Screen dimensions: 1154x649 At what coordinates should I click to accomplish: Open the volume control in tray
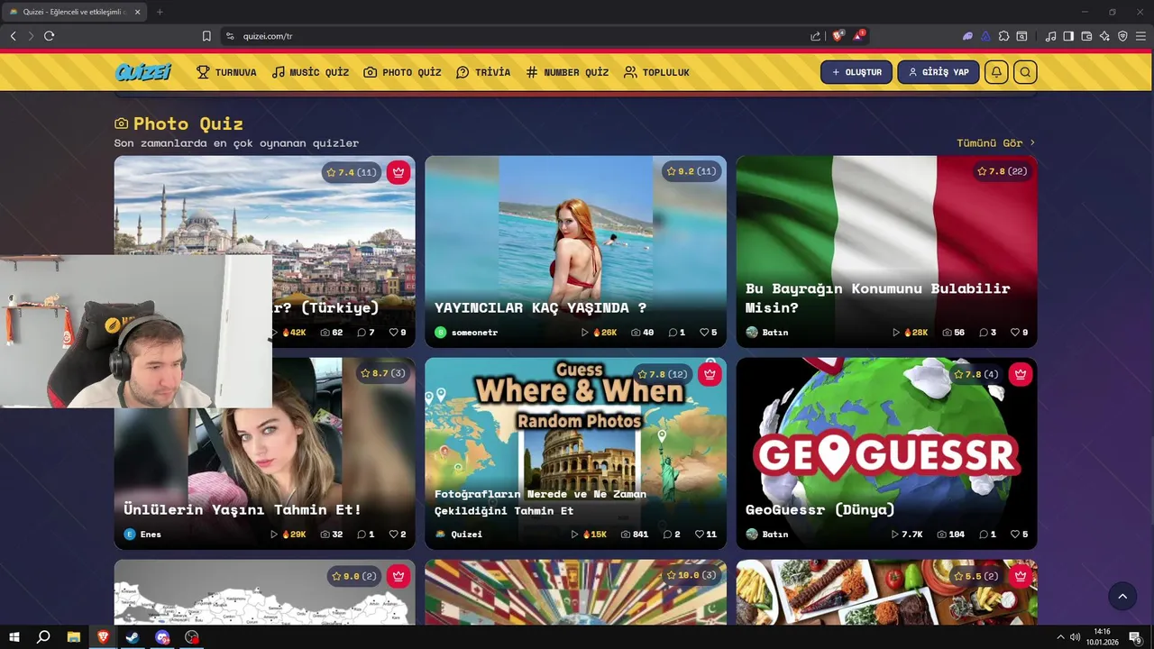[x=1075, y=637]
